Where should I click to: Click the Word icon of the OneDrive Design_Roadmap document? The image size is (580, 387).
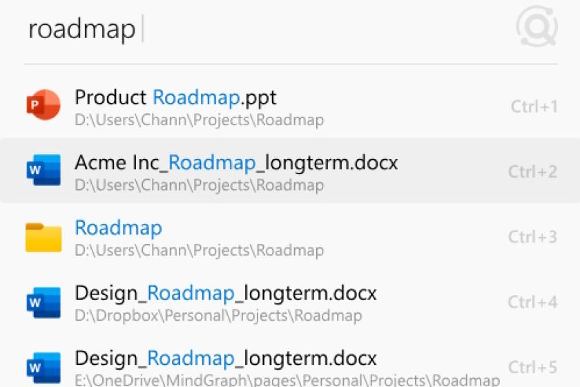click(43, 368)
